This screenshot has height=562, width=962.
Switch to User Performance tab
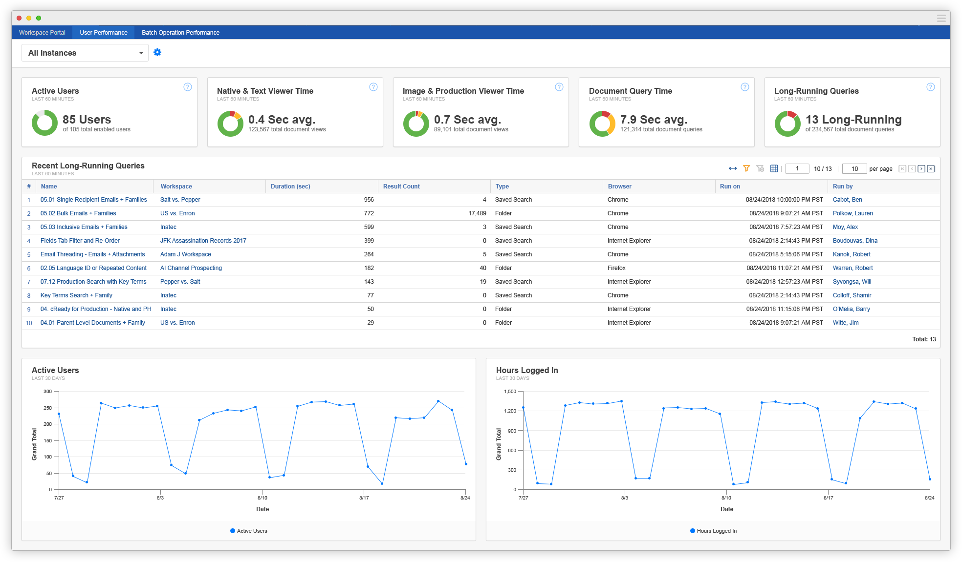[103, 31]
